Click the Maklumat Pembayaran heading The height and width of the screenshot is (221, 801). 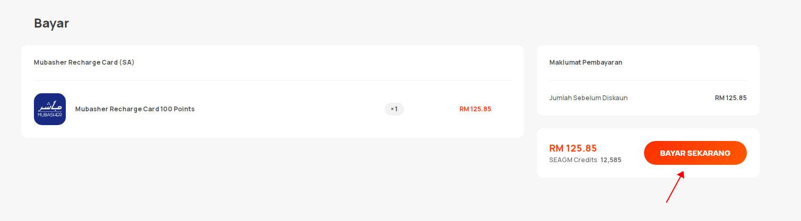[x=586, y=63]
